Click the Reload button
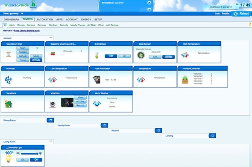This screenshot has height=167, width=252. point(242,14)
